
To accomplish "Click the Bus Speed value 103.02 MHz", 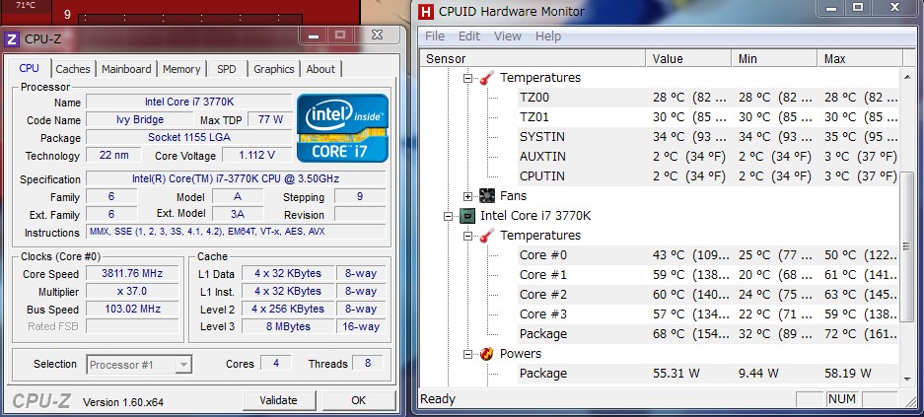I will (x=132, y=310).
